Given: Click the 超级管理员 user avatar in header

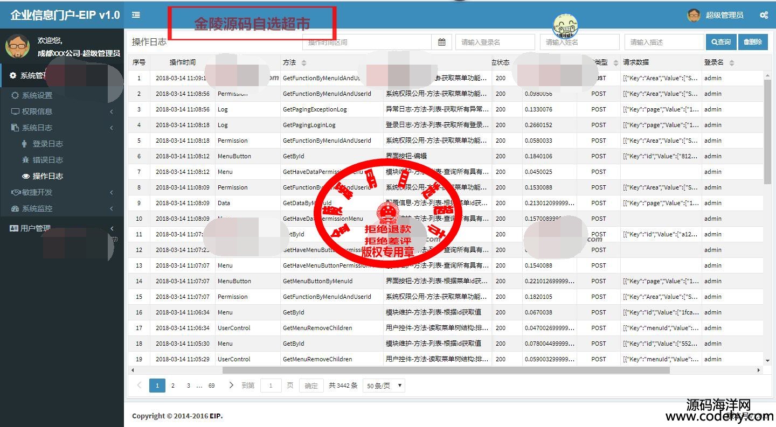Looking at the screenshot, I should click(x=694, y=15).
